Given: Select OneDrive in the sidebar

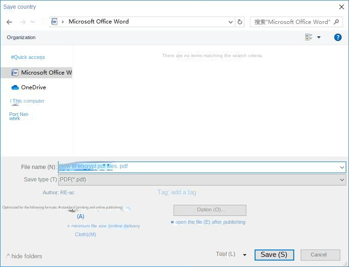Looking at the screenshot, I should pyautogui.click(x=33, y=87).
